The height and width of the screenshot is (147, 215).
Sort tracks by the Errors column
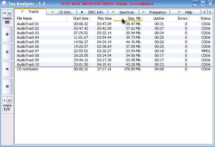177,18
